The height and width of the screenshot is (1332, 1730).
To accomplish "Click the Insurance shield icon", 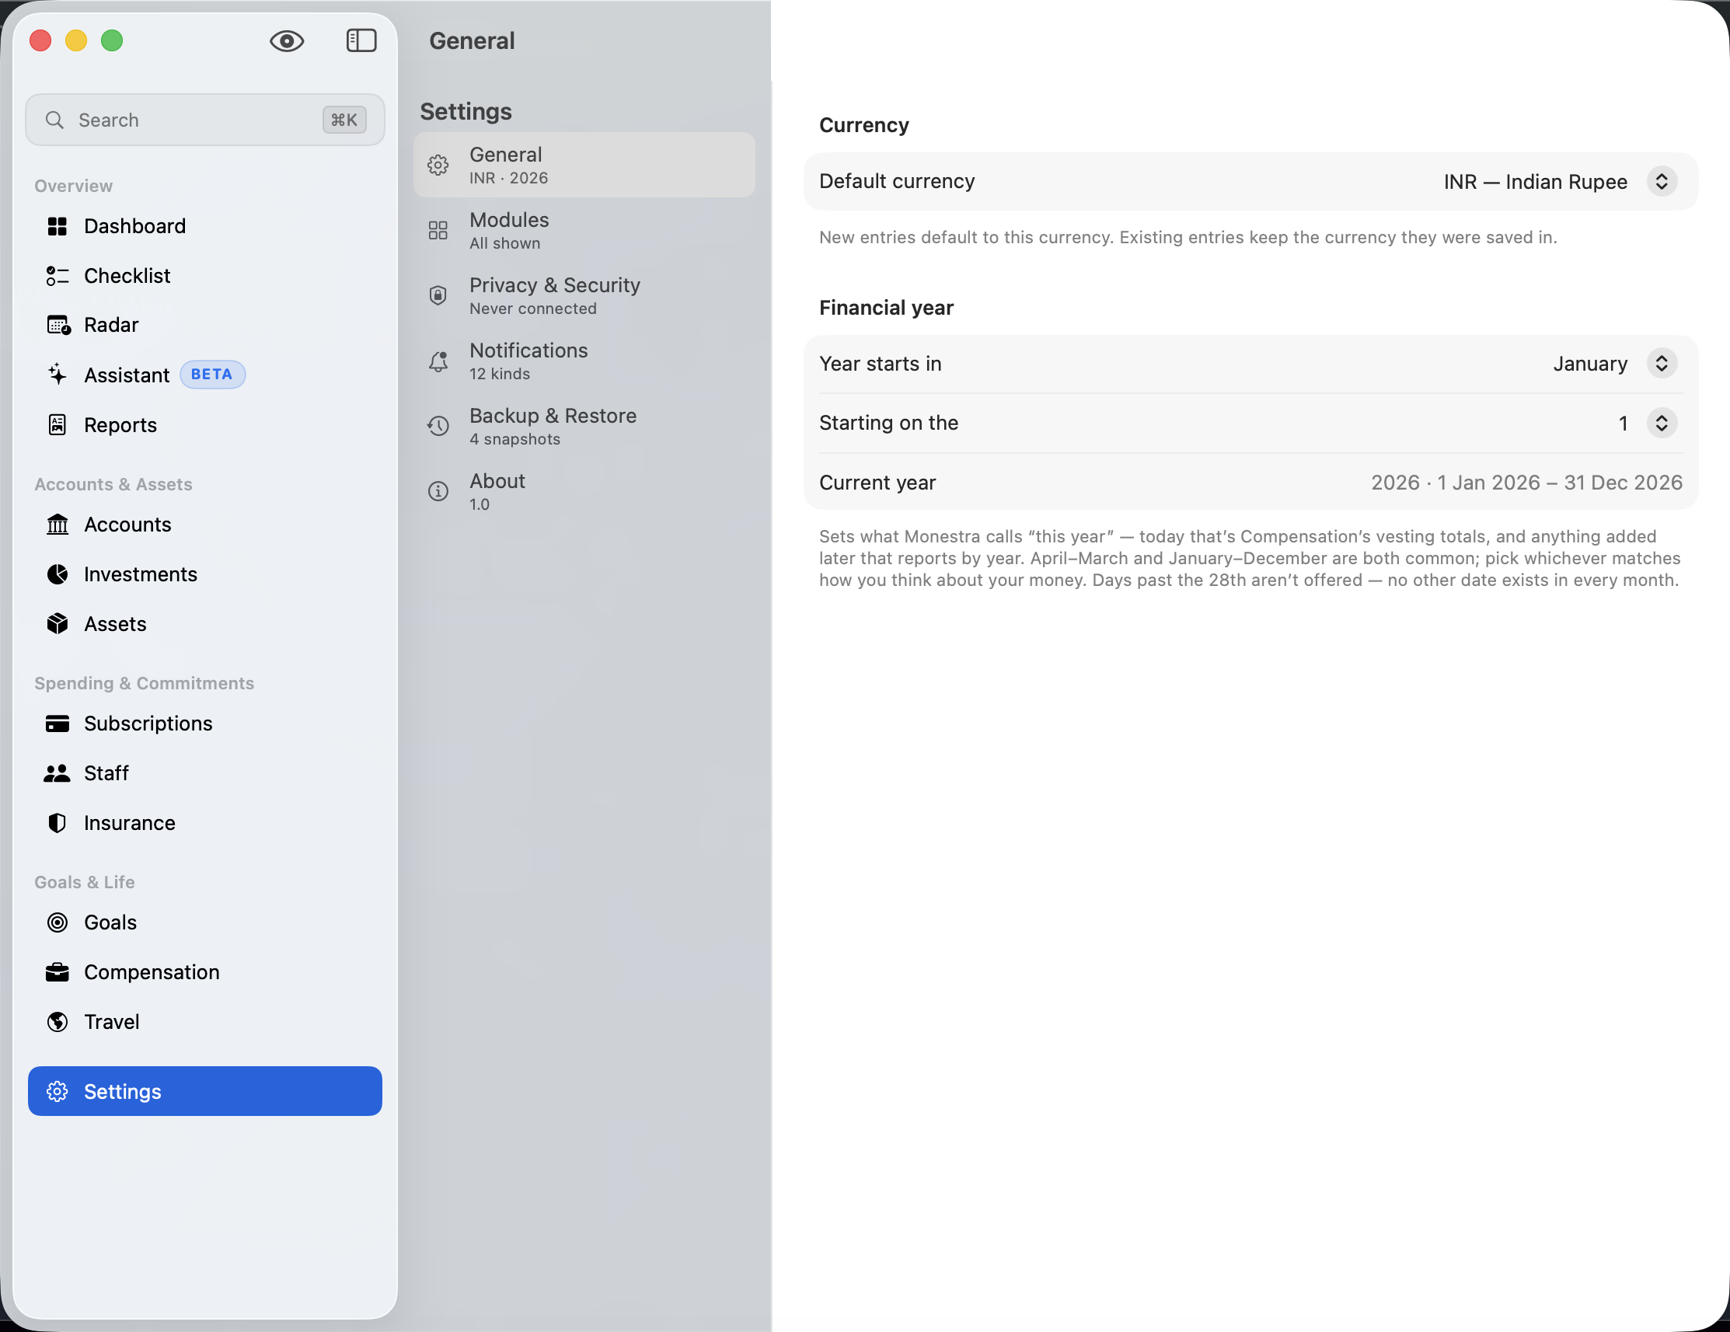I will point(57,823).
